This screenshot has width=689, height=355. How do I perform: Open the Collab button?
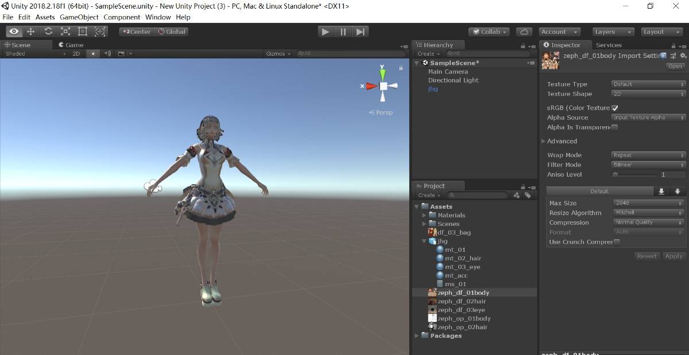click(x=490, y=32)
